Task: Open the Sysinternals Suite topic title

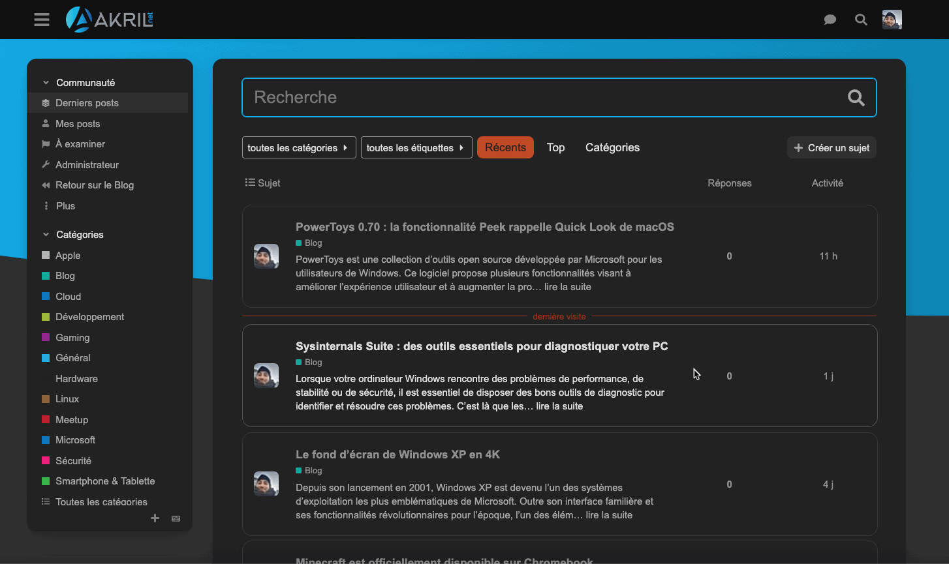Action: point(482,346)
